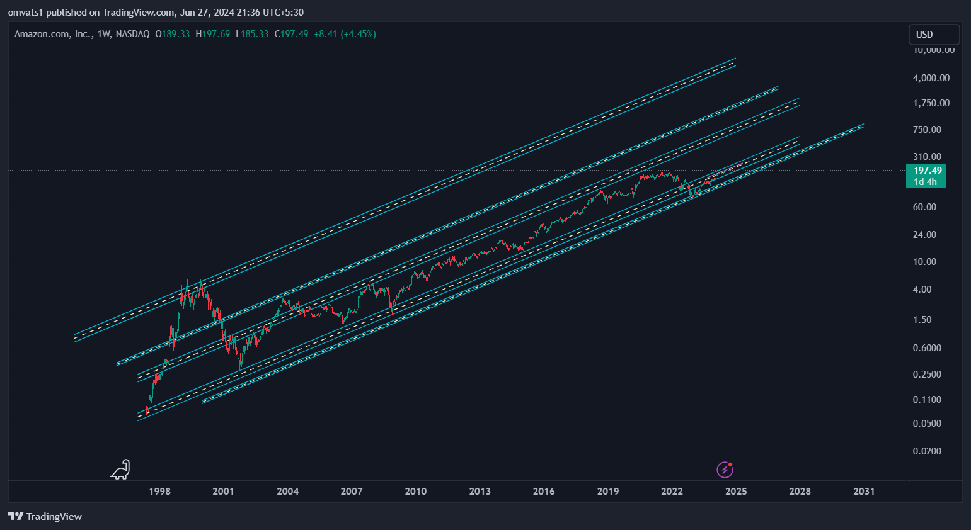Screen dimensions: 971x530
Task: Click the 0.0200 price scale label
Action: pyautogui.click(x=927, y=451)
